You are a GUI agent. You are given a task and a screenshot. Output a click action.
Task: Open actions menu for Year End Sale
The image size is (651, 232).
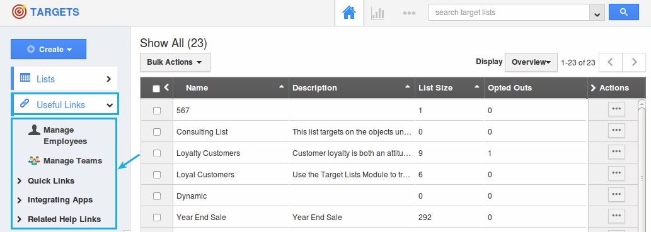(616, 216)
